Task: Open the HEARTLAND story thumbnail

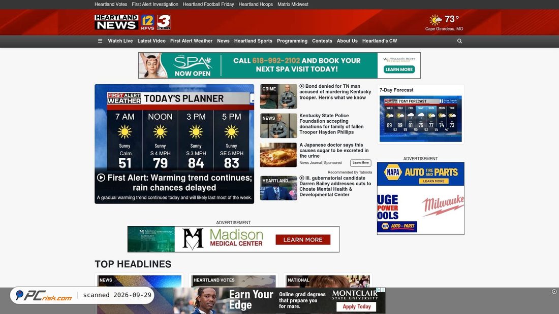Action: click(278, 188)
